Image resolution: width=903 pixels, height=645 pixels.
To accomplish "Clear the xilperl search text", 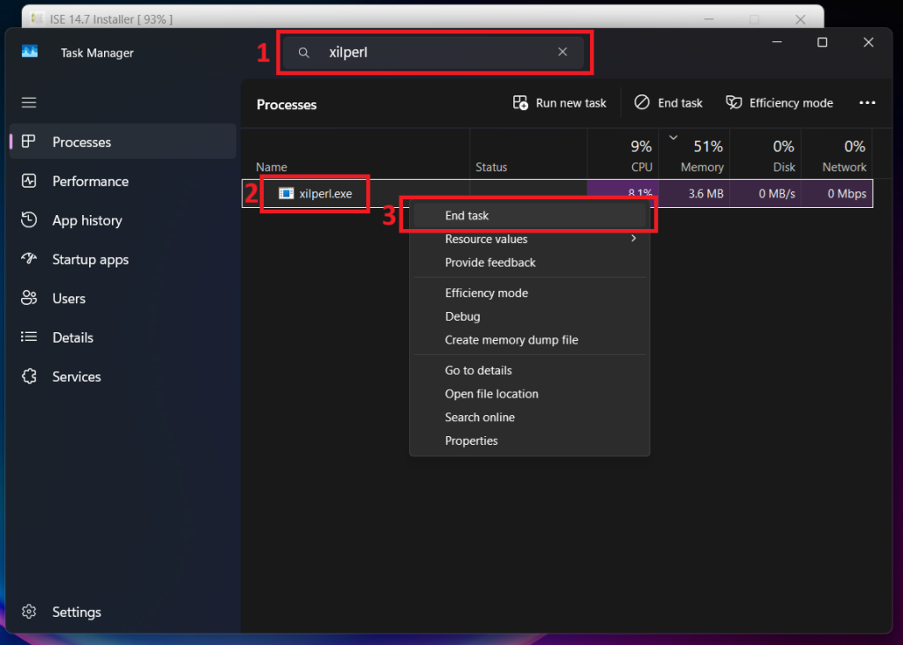I will (x=563, y=52).
